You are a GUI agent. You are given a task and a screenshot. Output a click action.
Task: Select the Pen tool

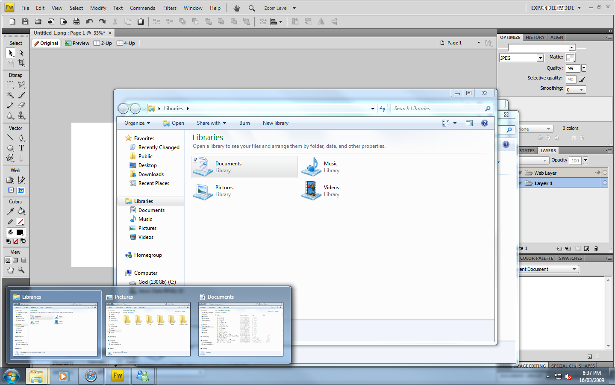[21, 138]
